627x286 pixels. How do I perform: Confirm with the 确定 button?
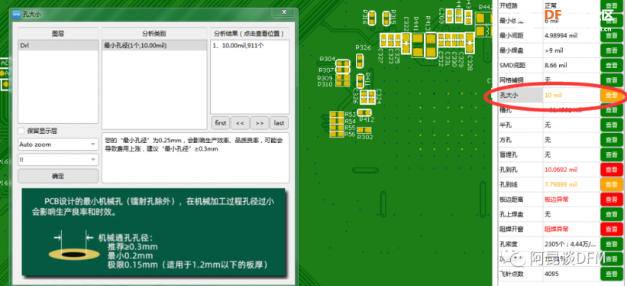pos(58,176)
